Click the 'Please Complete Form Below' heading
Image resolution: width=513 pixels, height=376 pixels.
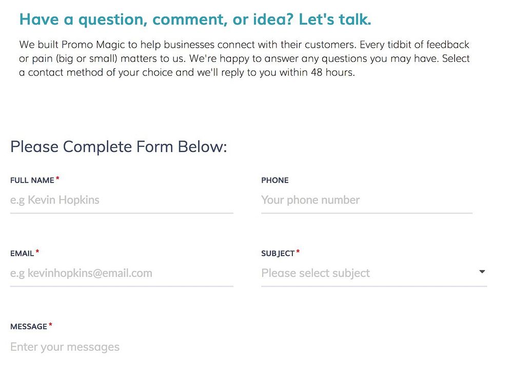(x=119, y=147)
